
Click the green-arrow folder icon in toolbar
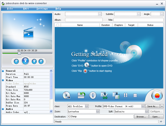[81, 96]
